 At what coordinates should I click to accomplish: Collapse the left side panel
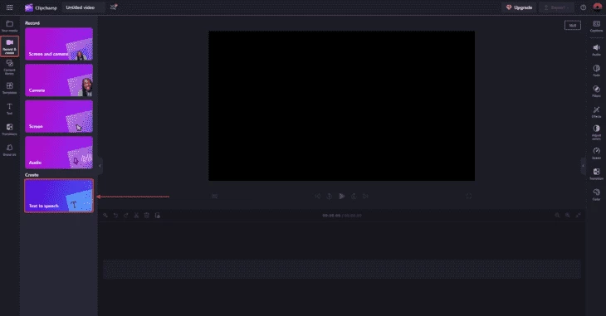100,166
